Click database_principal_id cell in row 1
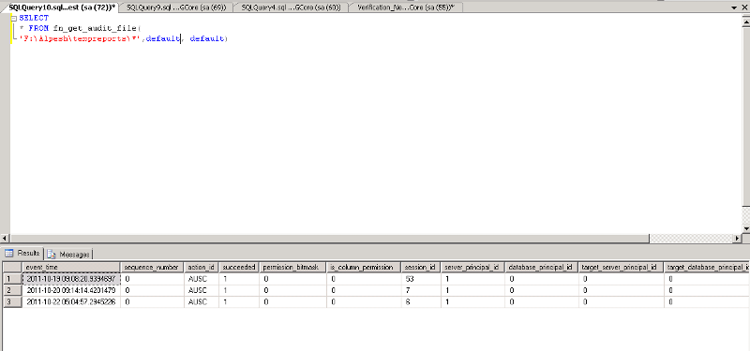750x351 pixels. click(541, 278)
